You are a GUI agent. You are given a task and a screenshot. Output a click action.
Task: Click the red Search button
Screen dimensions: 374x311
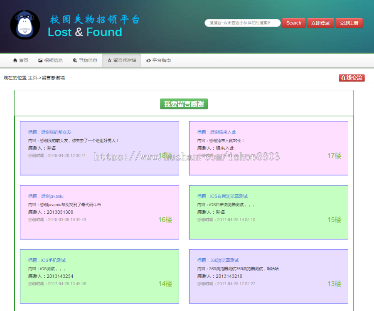294,23
